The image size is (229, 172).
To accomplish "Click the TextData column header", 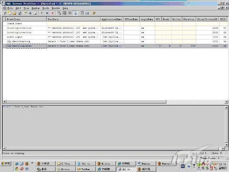I will tap(73, 19).
